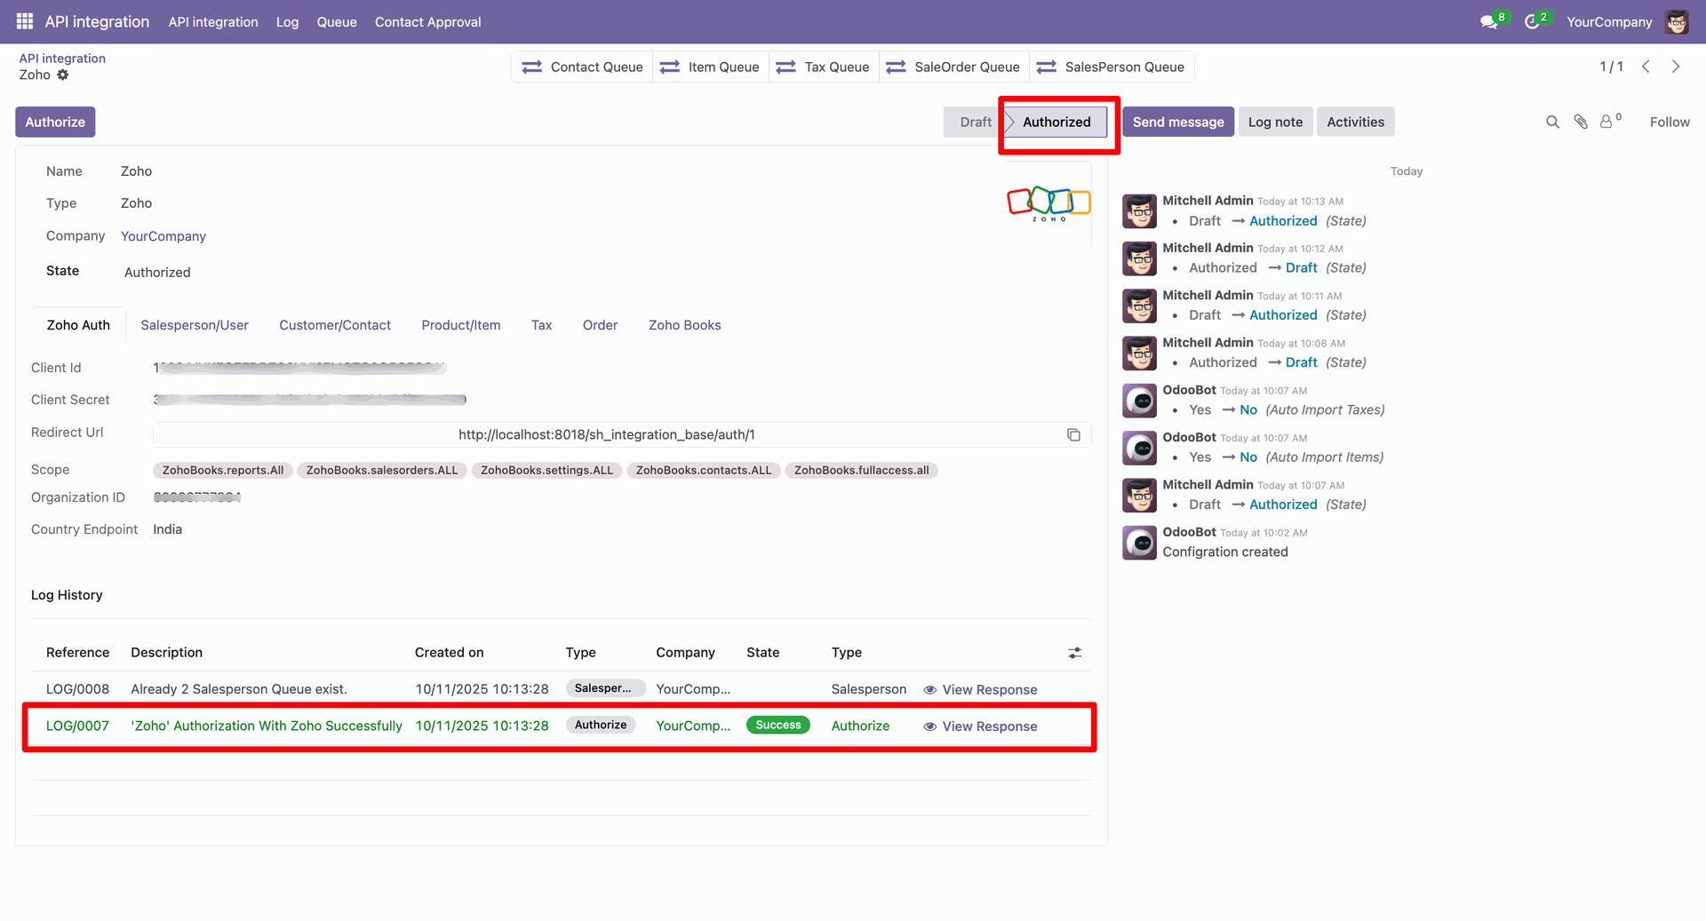The width and height of the screenshot is (1706, 921).
Task: Sort log history by Description column
Action: [166, 653]
